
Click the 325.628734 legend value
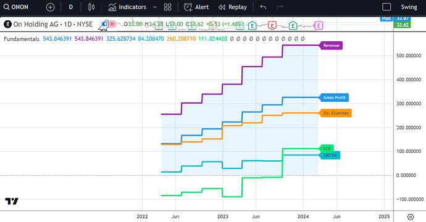120,39
